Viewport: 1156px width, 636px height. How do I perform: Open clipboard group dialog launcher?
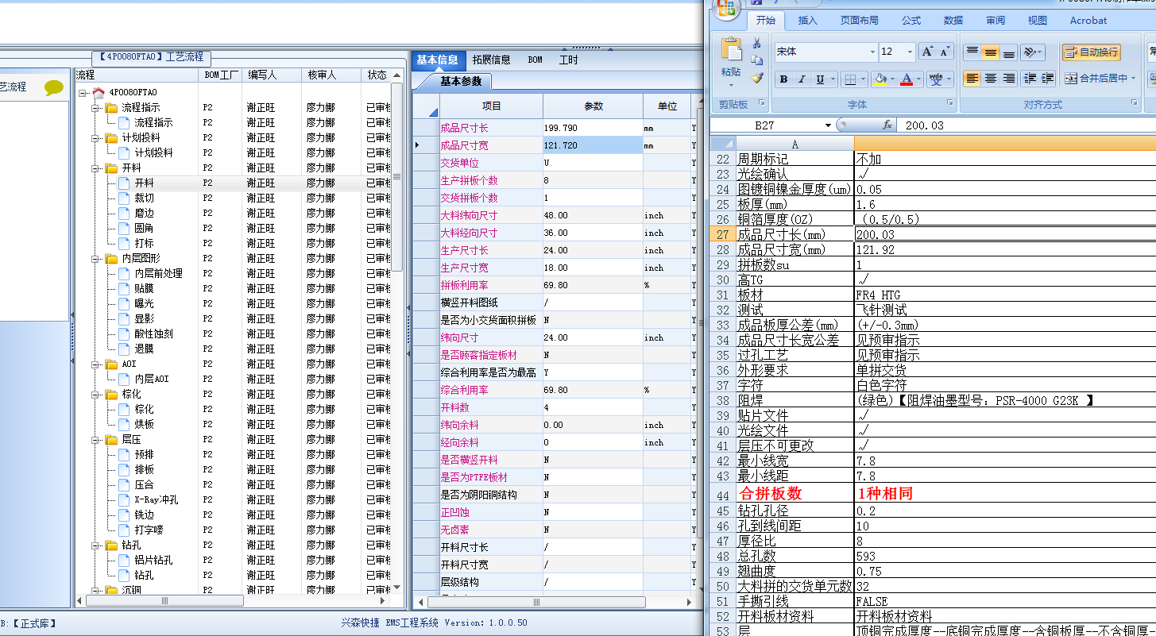point(763,103)
